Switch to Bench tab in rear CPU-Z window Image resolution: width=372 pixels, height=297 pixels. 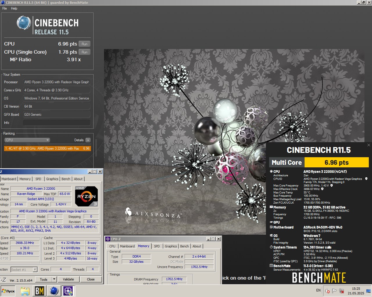tap(66, 179)
